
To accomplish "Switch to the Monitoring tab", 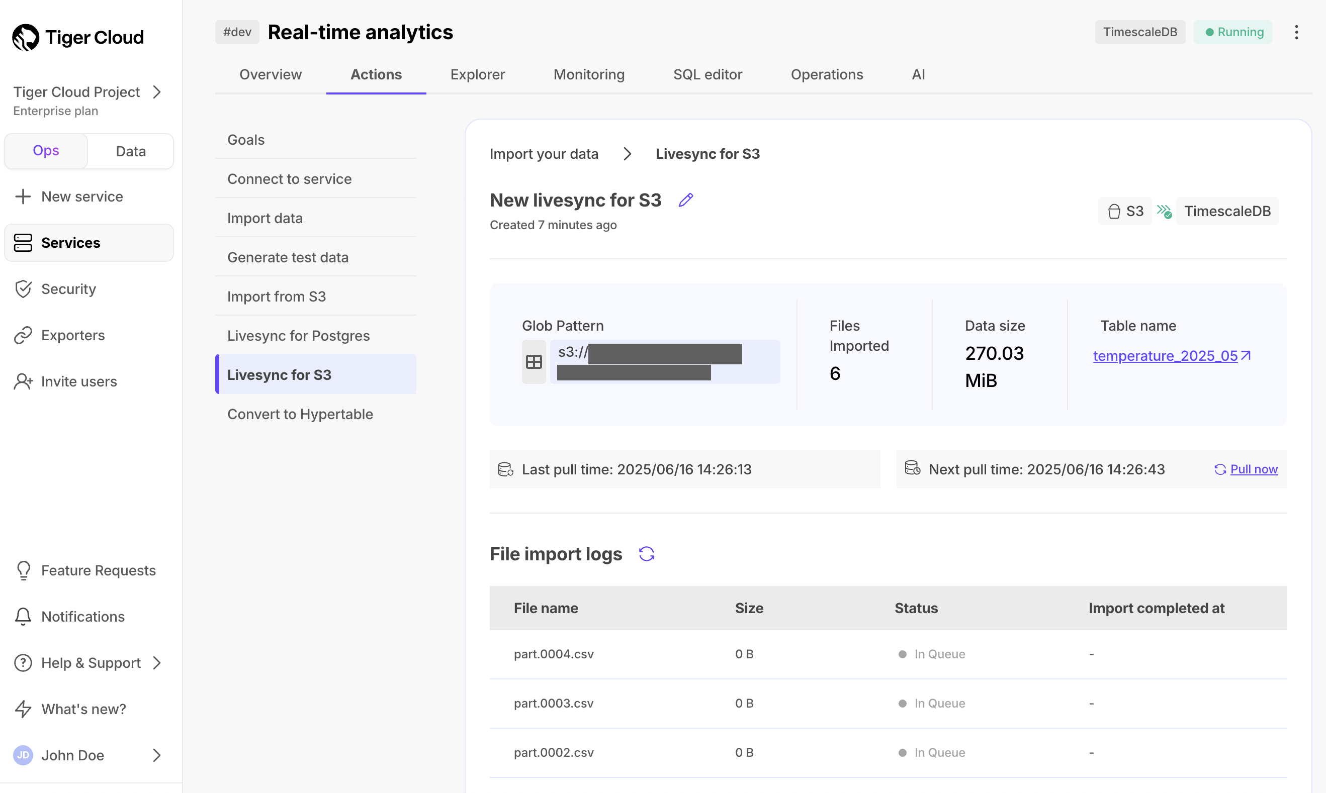I will tap(589, 74).
